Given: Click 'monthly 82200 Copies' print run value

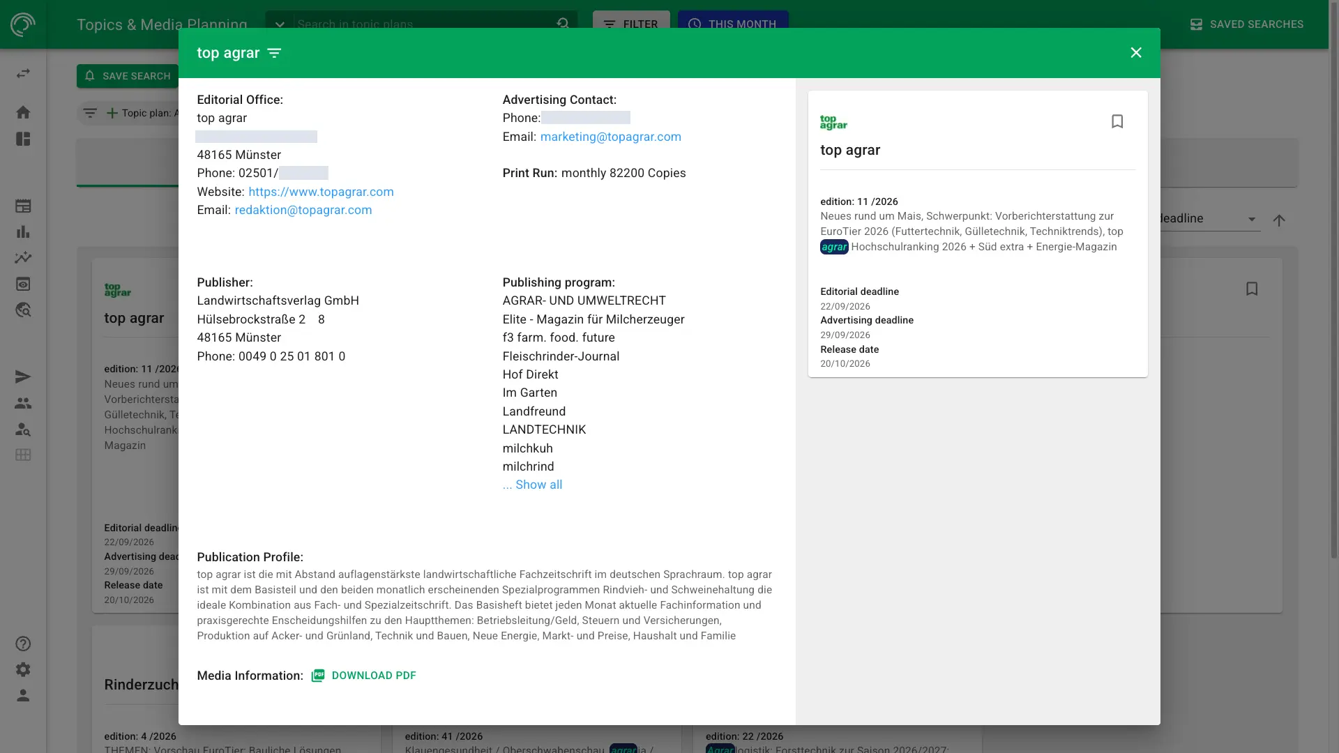Looking at the screenshot, I should coord(623,173).
